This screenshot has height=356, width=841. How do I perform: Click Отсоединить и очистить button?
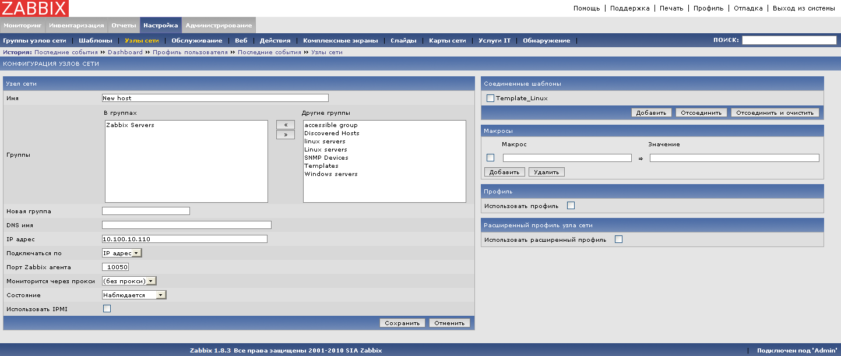tap(775, 112)
